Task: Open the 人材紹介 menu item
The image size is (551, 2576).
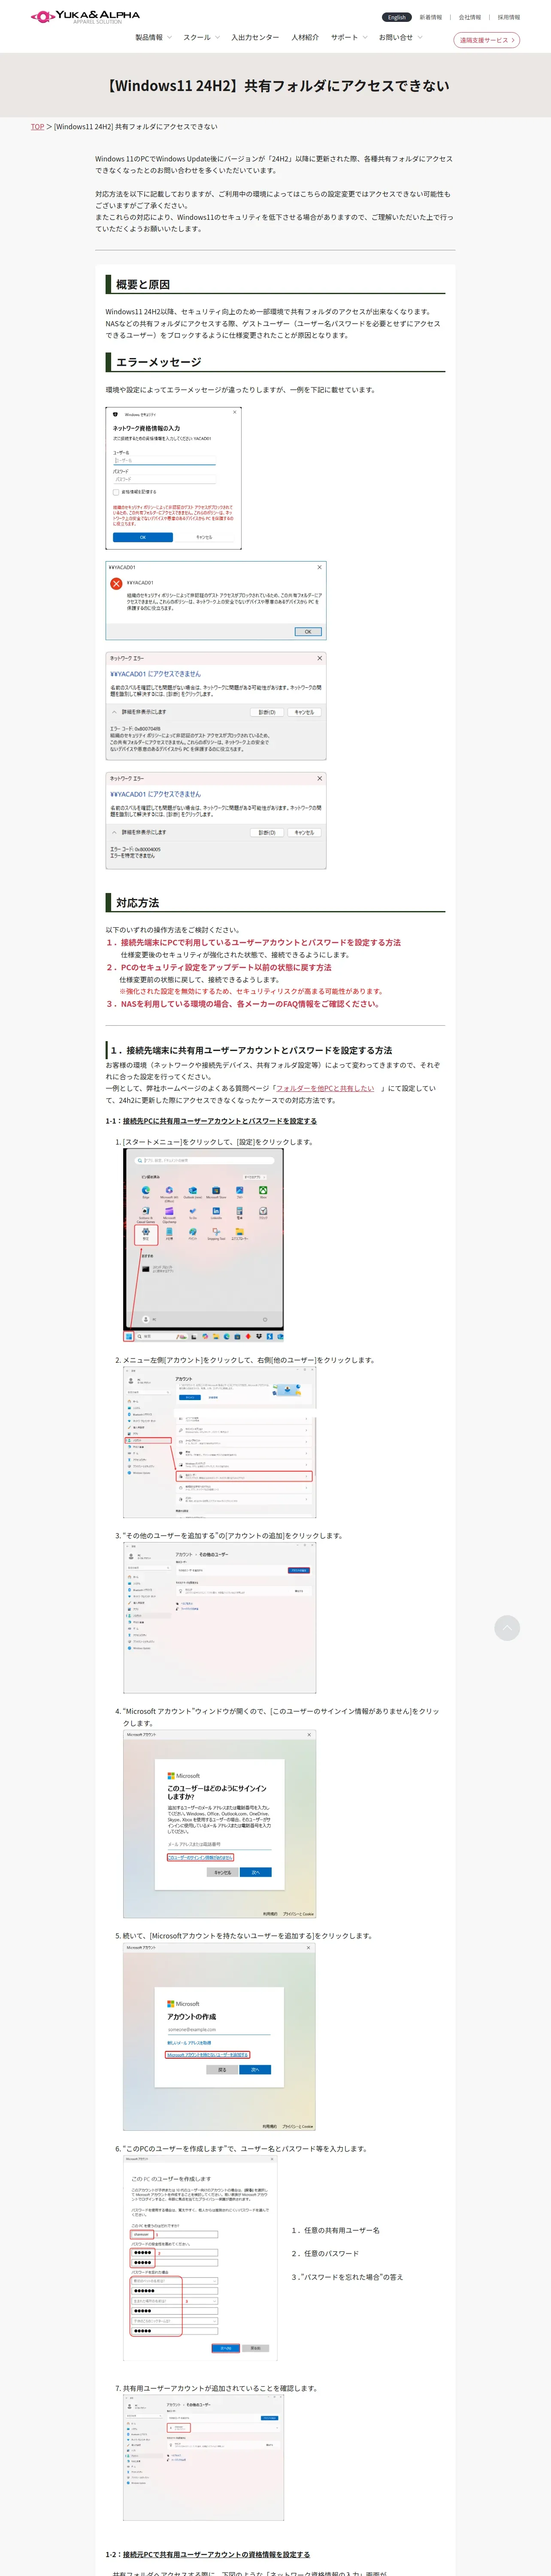Action: (x=305, y=37)
